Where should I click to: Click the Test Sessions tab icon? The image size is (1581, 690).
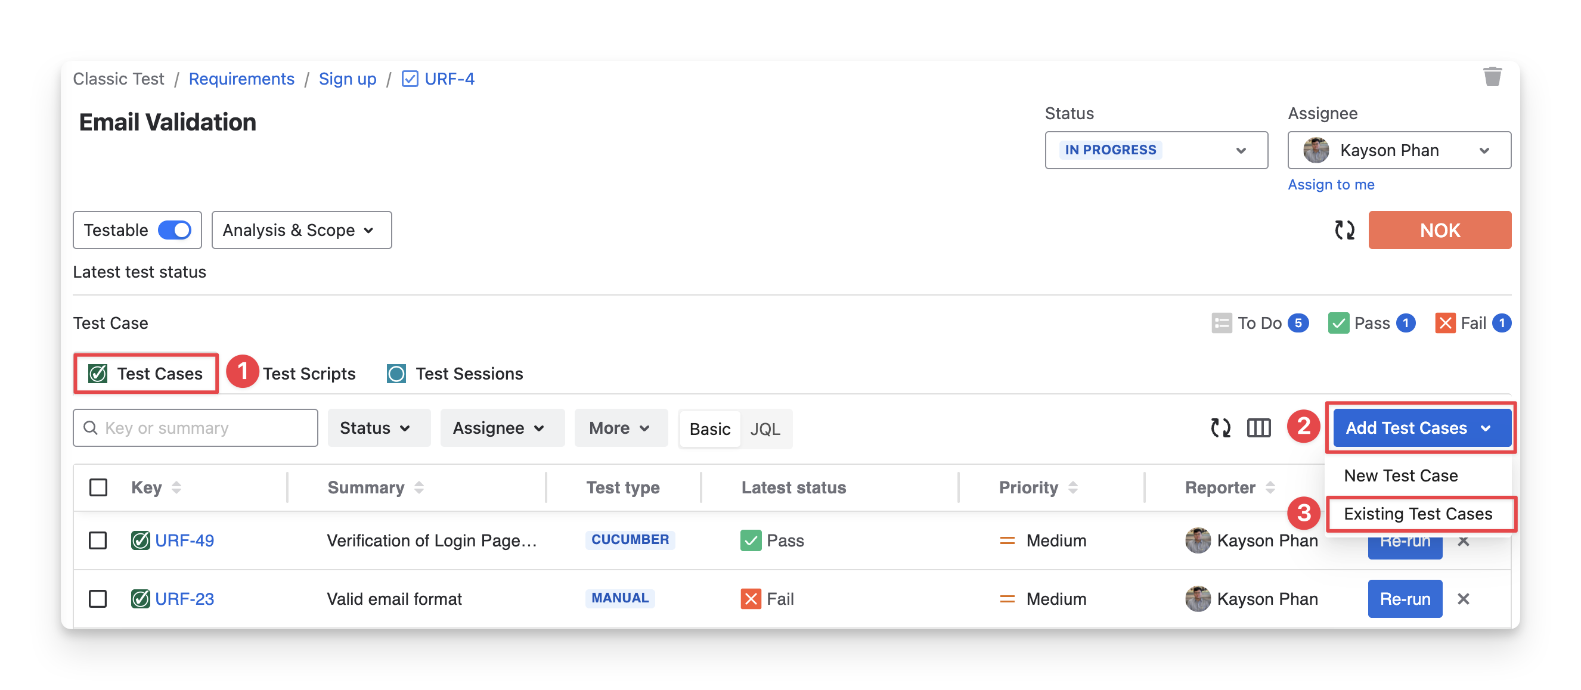pos(396,374)
